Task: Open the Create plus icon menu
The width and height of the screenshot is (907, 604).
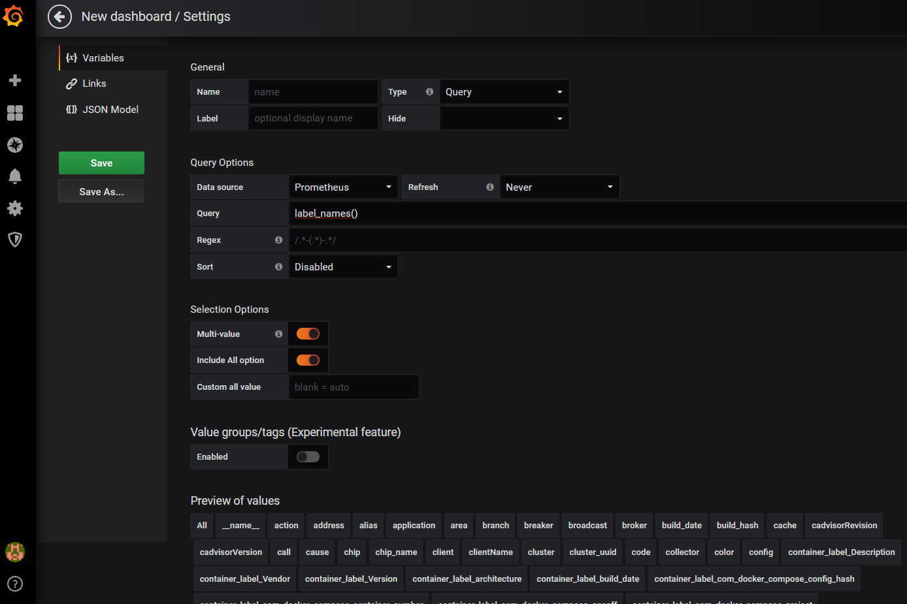Action: pyautogui.click(x=15, y=80)
